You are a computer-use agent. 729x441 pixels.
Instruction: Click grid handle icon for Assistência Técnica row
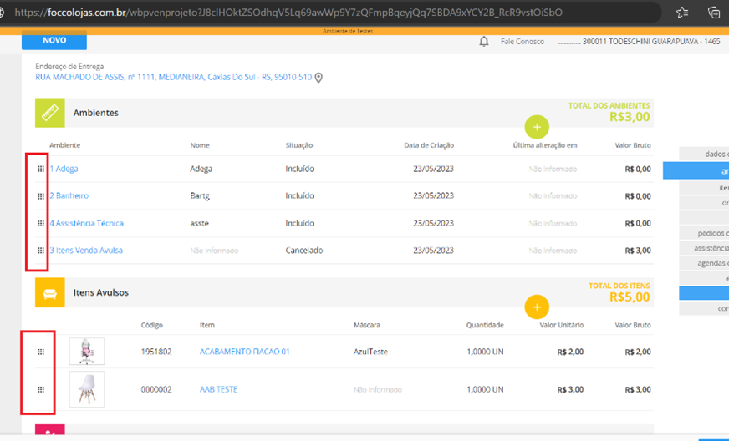(x=41, y=224)
